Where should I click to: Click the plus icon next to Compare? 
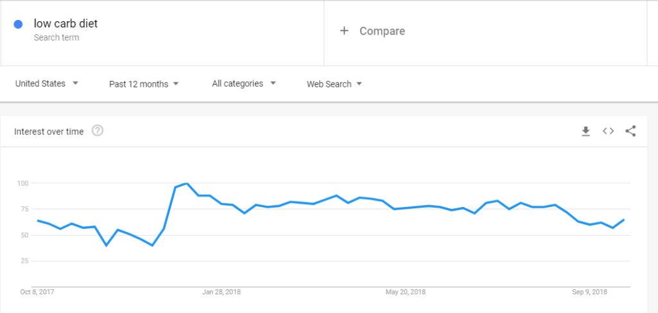[x=344, y=31]
